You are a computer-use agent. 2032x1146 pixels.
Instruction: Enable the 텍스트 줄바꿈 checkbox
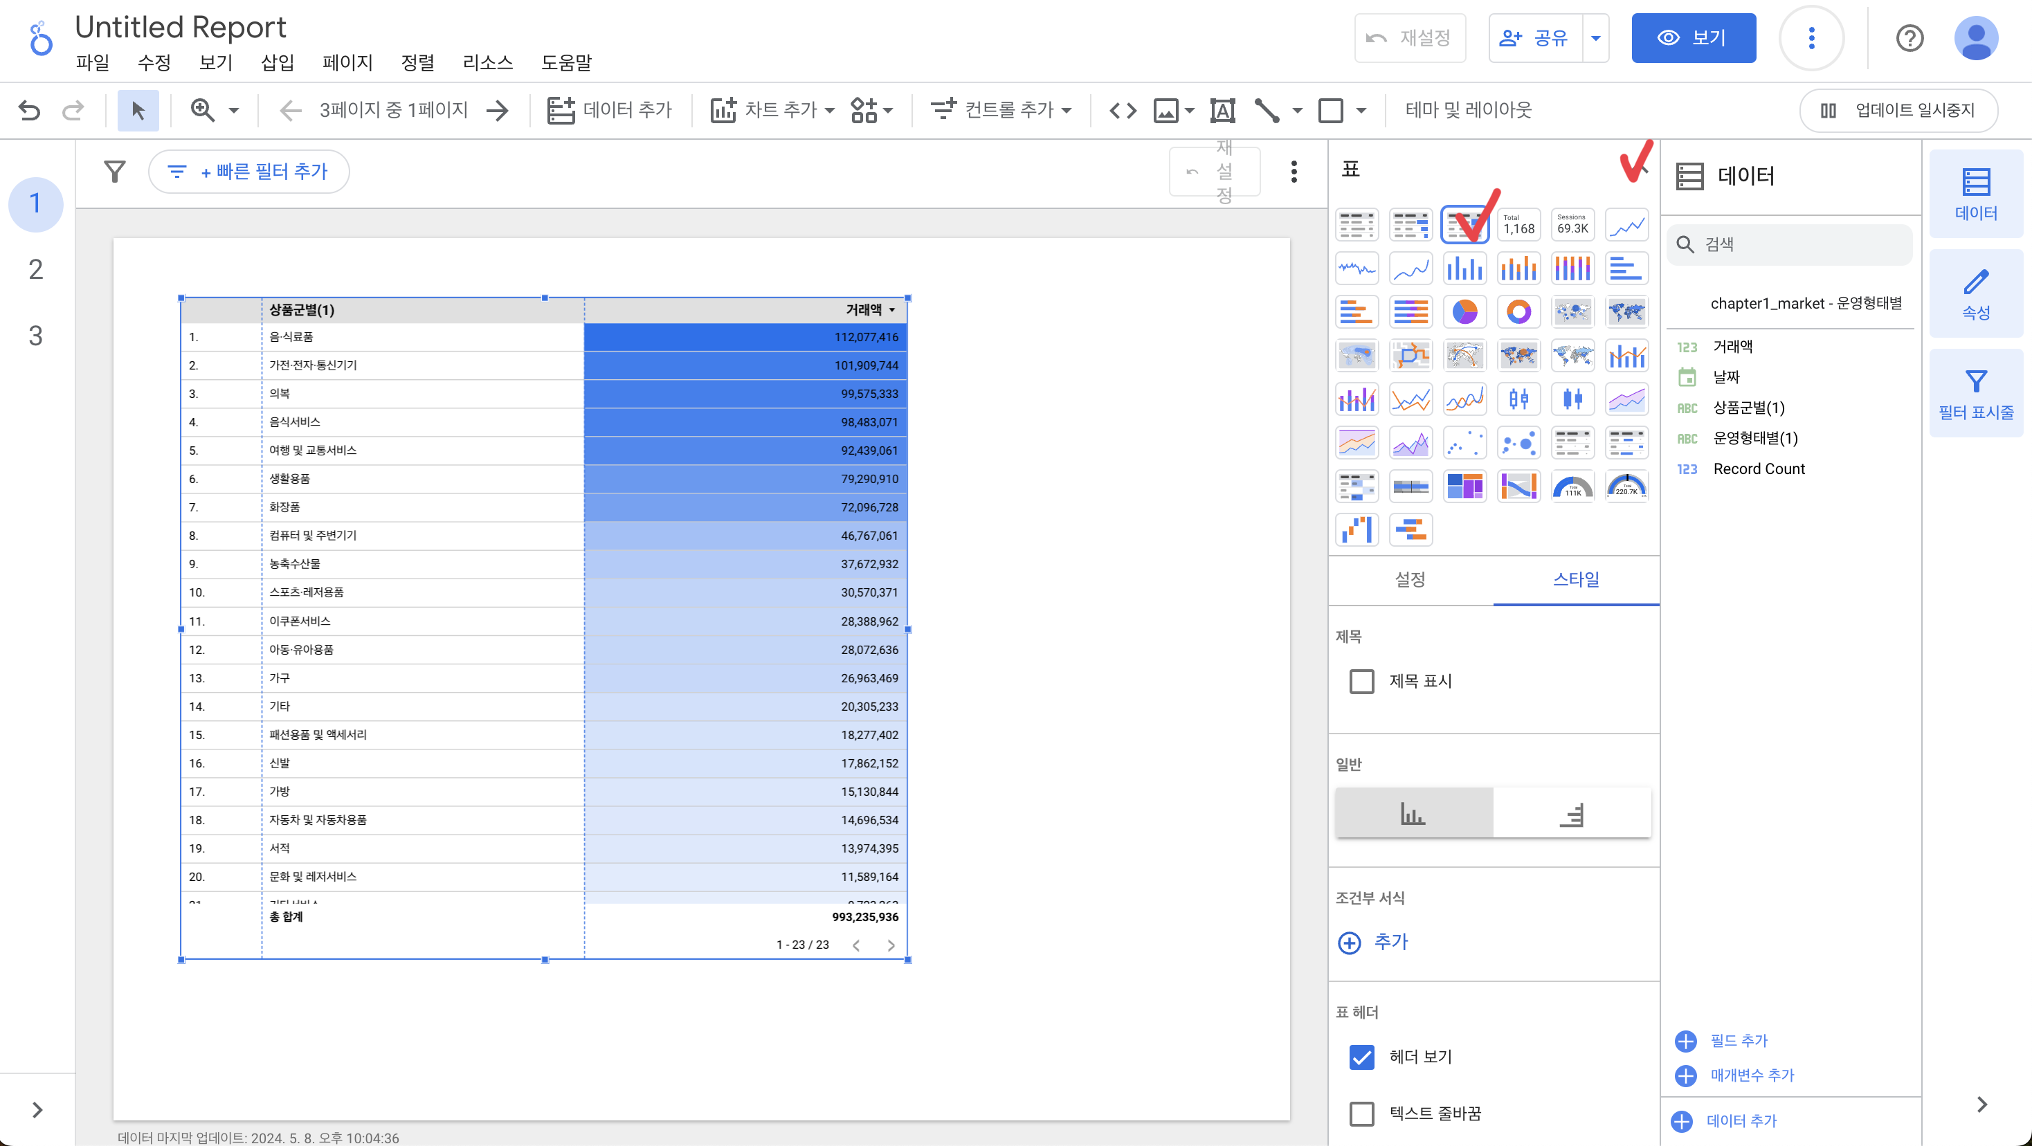(1361, 1113)
